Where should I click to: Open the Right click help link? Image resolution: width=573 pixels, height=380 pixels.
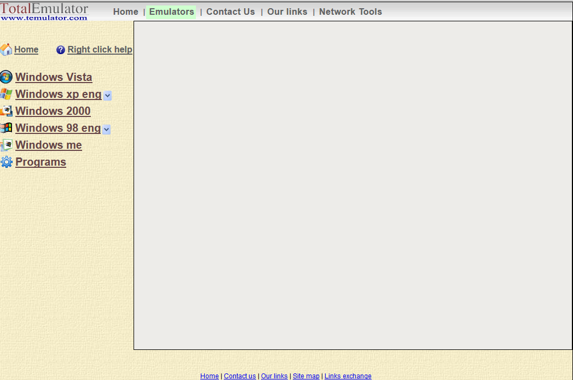click(100, 50)
